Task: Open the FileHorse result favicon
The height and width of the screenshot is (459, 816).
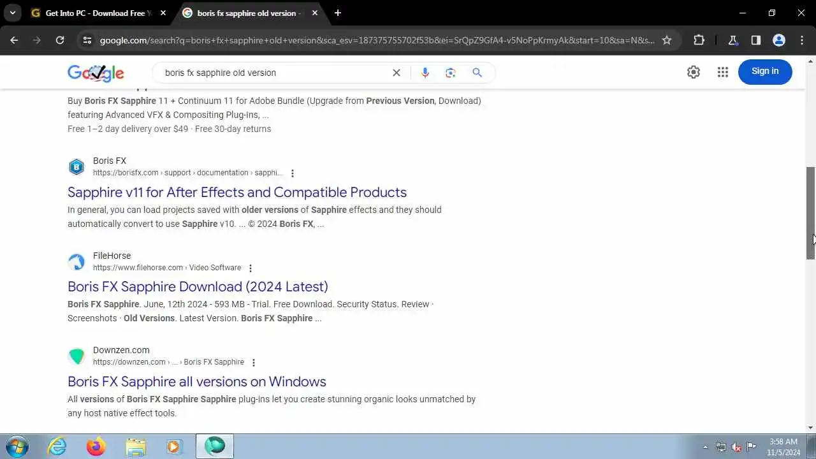Action: tap(76, 262)
